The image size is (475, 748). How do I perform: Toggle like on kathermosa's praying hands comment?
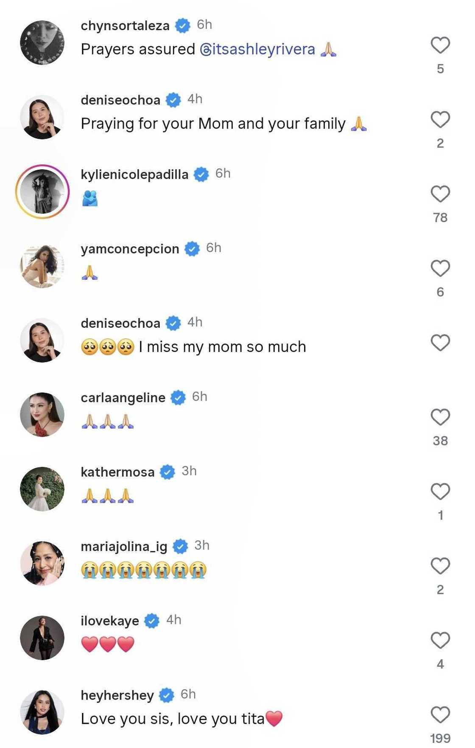(441, 491)
